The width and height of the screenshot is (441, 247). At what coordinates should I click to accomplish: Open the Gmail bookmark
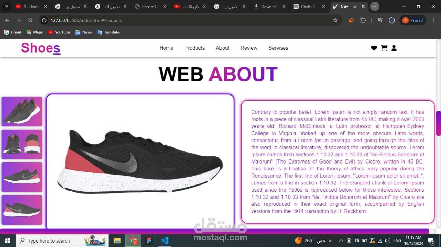(12, 32)
